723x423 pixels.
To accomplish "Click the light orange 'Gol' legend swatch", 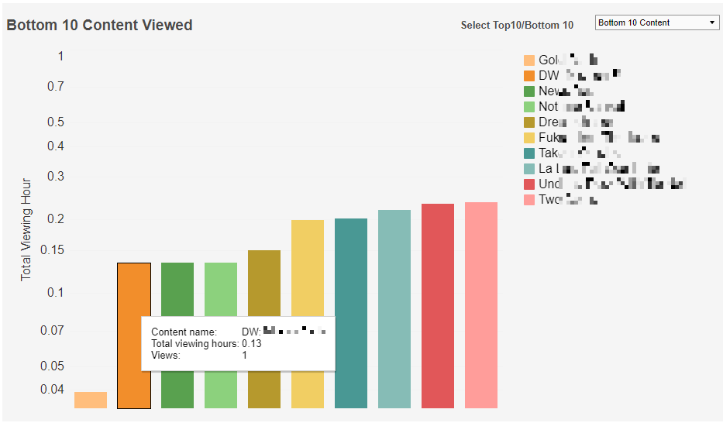I will [529, 60].
